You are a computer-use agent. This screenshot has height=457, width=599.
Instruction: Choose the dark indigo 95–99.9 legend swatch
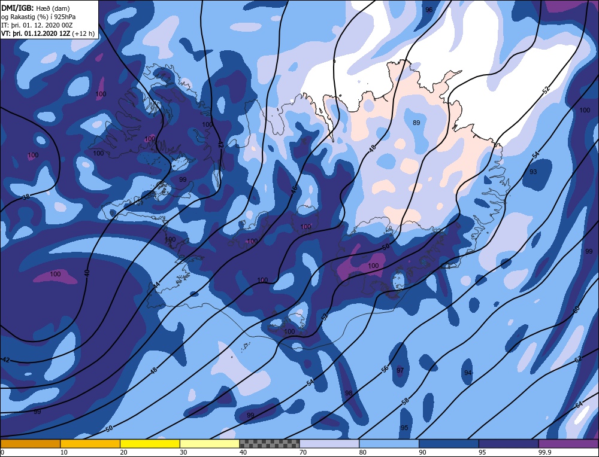click(x=509, y=443)
